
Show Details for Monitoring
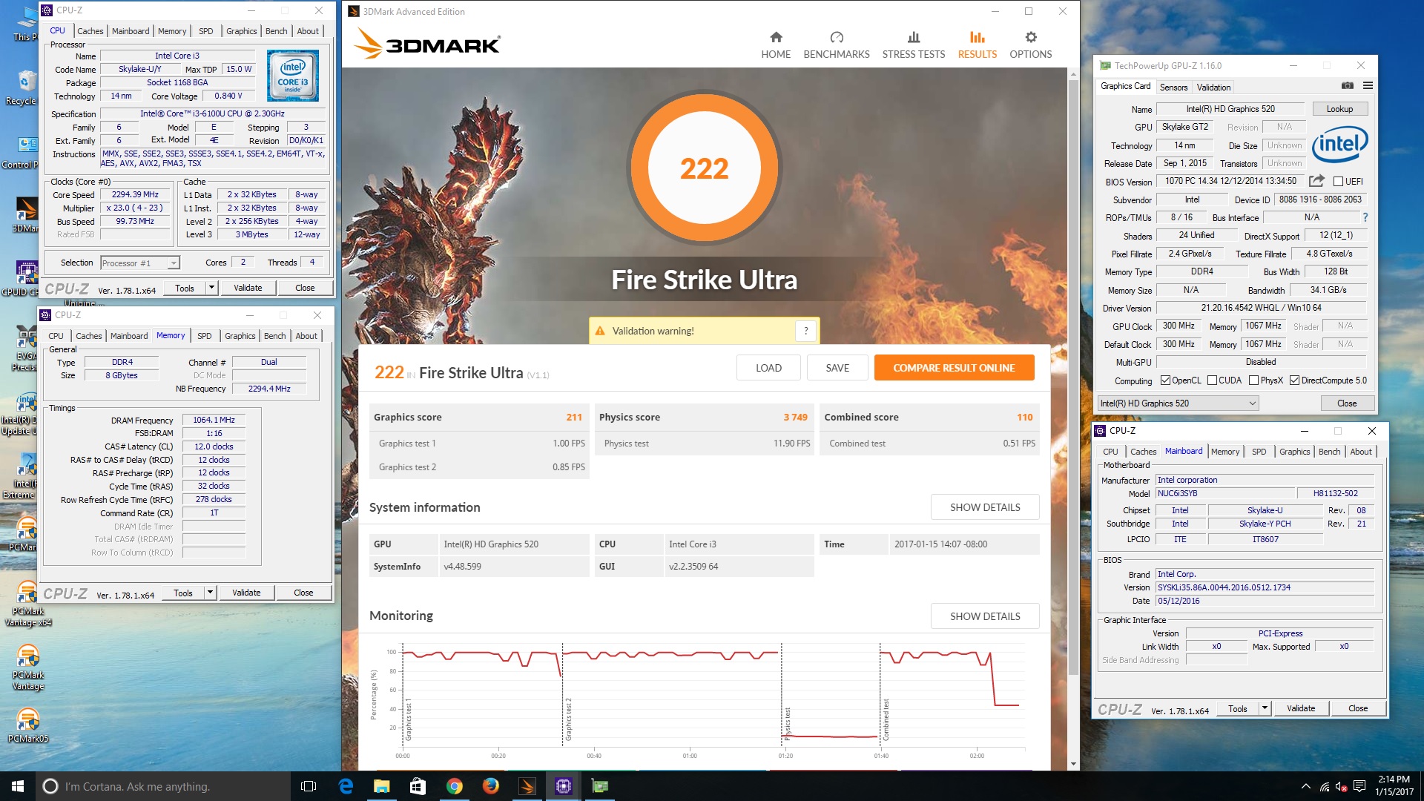985,616
